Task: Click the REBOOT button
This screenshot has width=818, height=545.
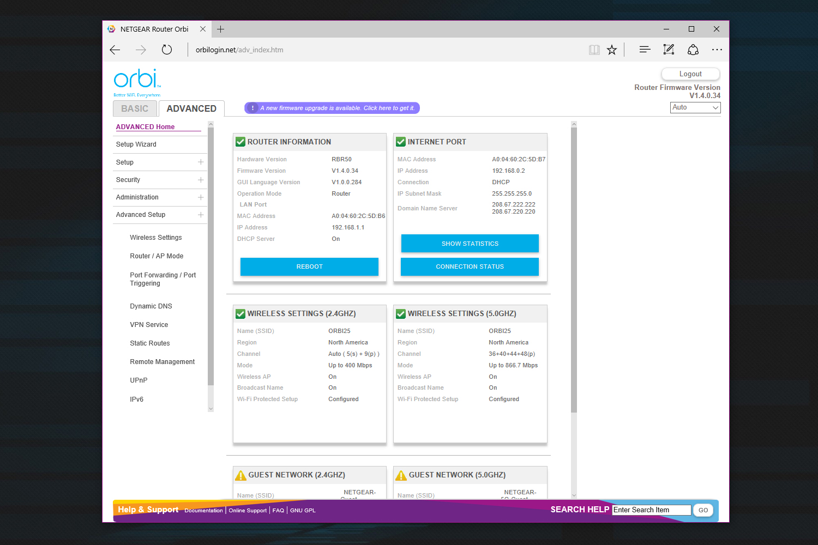Action: (309, 267)
